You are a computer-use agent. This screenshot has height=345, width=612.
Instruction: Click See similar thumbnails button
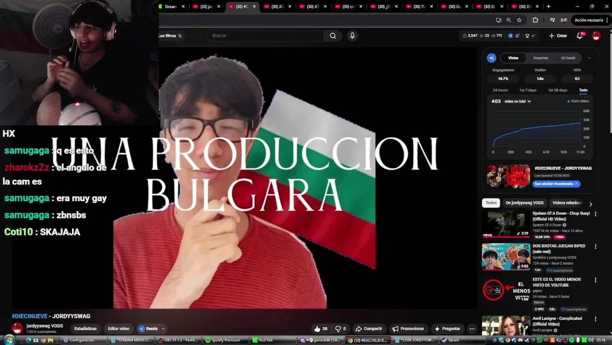click(x=556, y=184)
